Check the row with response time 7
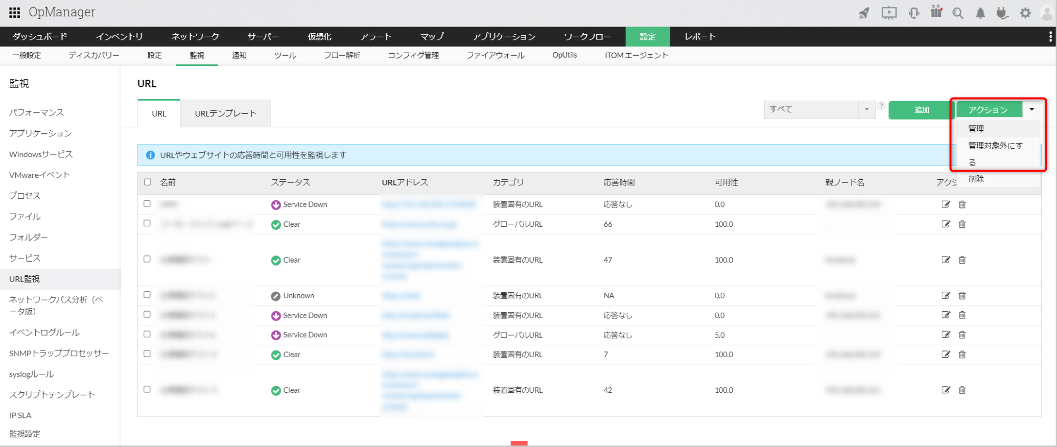This screenshot has height=447, width=1057. [147, 354]
